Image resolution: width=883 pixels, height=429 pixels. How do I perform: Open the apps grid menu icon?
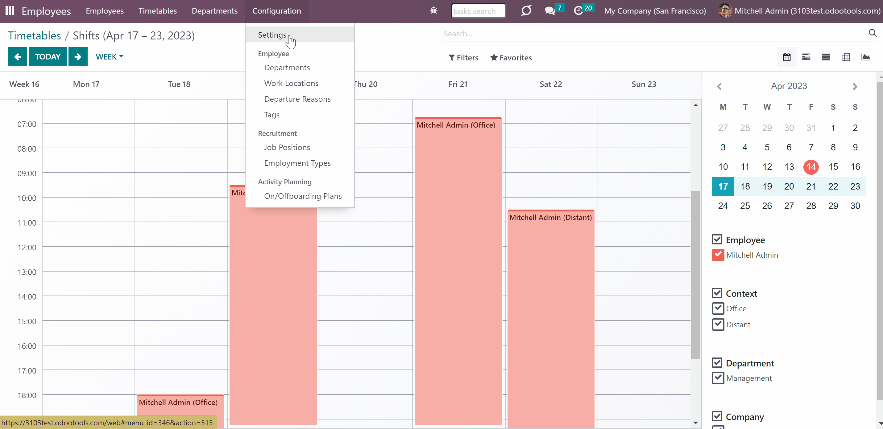tap(10, 10)
